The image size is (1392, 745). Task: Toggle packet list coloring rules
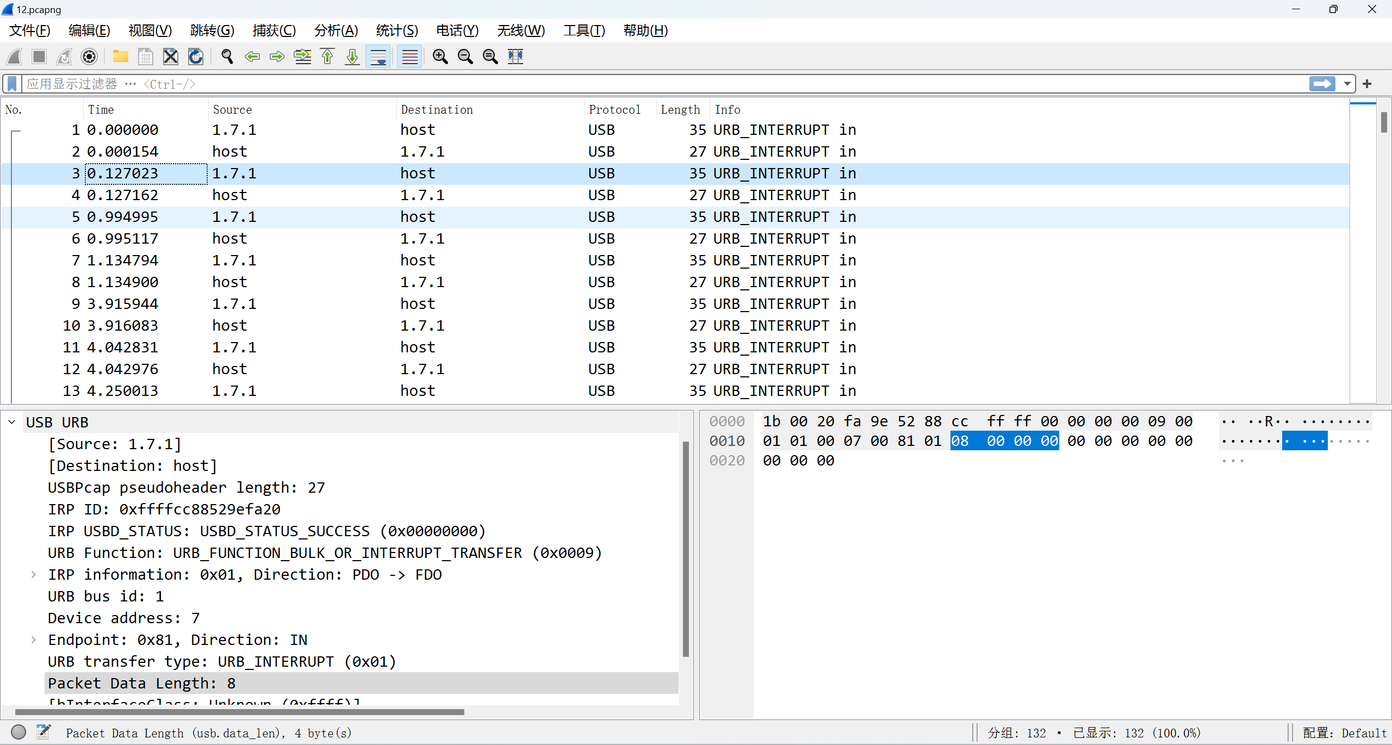[409, 57]
